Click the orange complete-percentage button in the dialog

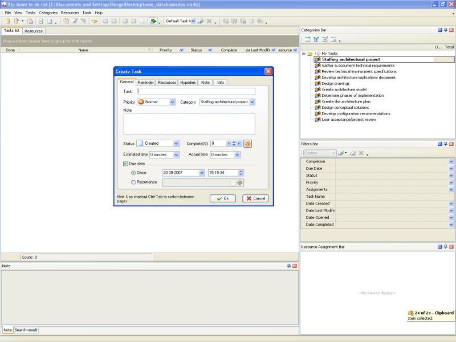click(x=248, y=144)
